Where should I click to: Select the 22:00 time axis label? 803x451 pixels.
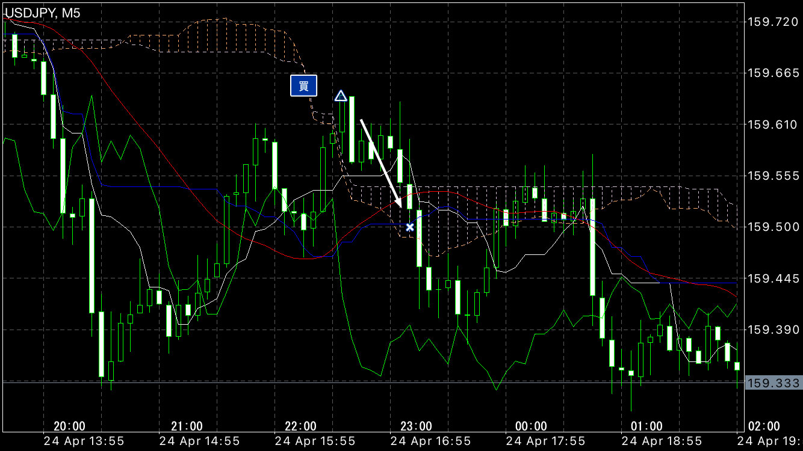point(300,426)
